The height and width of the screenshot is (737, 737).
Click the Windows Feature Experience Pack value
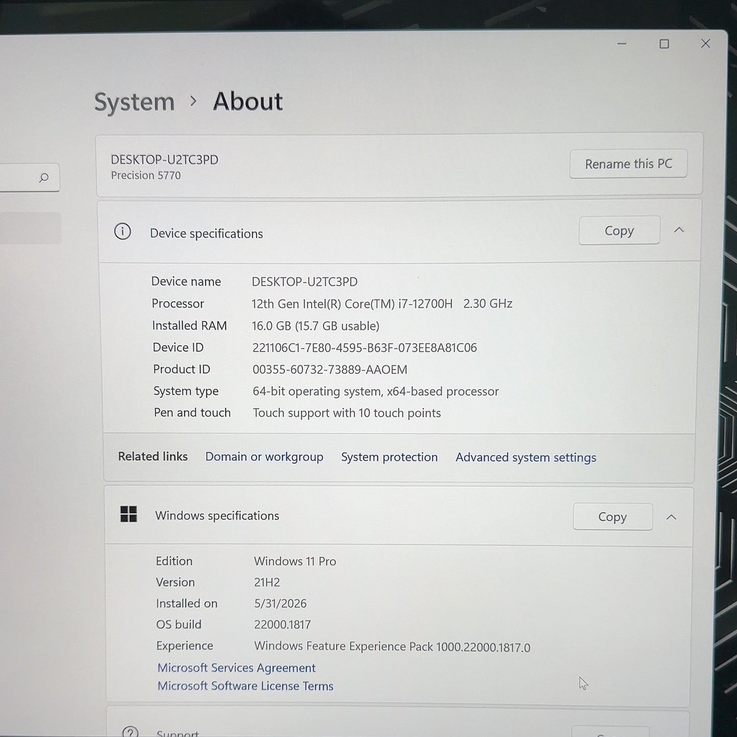(x=392, y=647)
